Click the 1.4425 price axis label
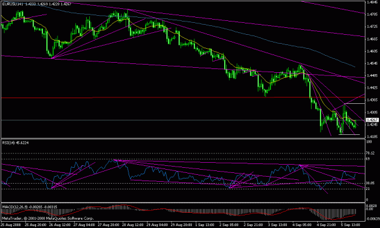380x228 pixels. point(372,87)
